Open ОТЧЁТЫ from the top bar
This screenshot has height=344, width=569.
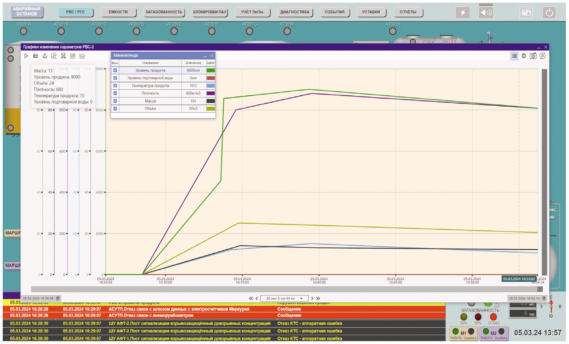(x=408, y=12)
